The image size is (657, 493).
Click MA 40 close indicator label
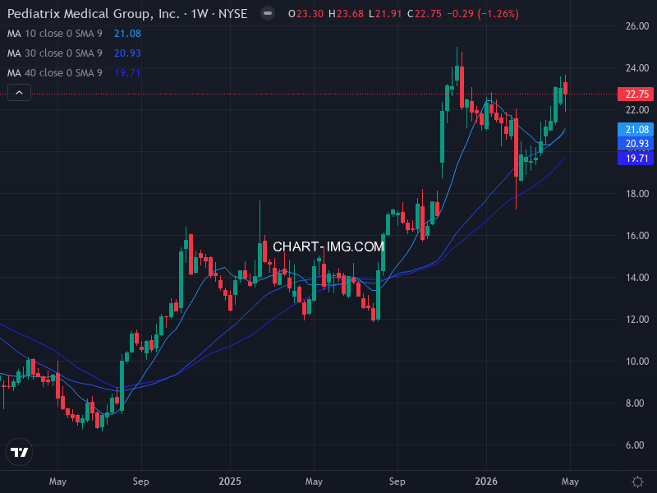pyautogui.click(x=54, y=73)
